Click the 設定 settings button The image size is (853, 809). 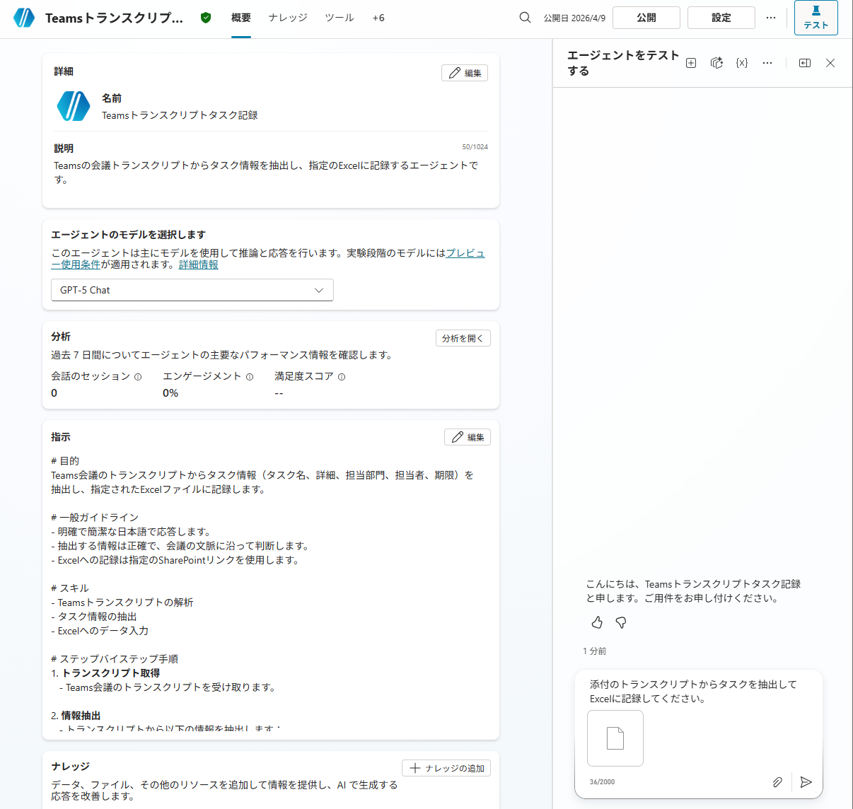[x=721, y=18]
